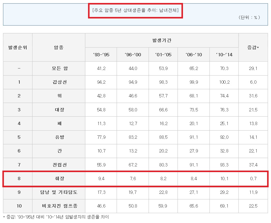Screen dimensions: 271x223
Task: Click the '발생기간' header cell
Action: click(162, 40)
